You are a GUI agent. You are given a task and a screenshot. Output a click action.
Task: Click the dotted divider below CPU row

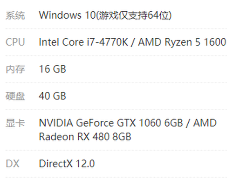point(116,55)
